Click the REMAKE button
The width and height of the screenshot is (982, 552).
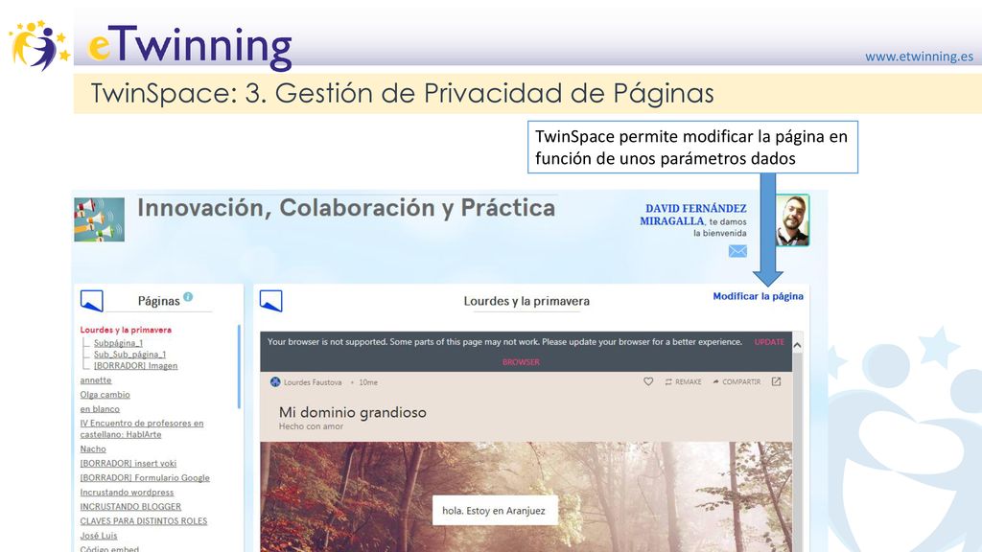pyautogui.click(x=683, y=381)
